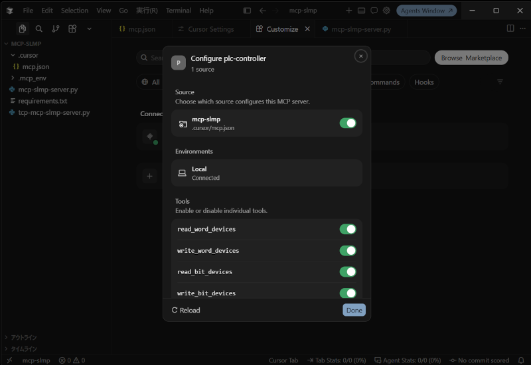Viewport: 531px width, 365px height.
Task: Open the Help menu
Action: coord(206,11)
